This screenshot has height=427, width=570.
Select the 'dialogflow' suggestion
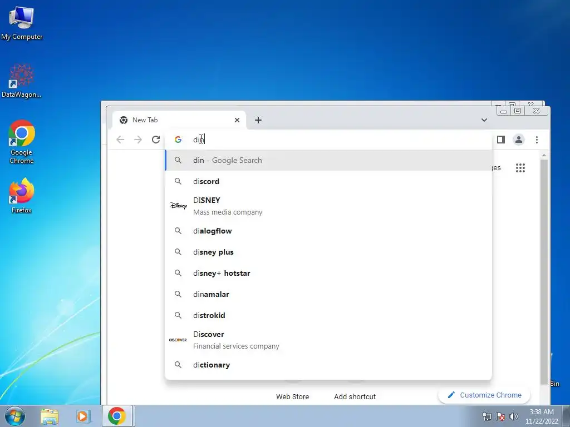328,231
